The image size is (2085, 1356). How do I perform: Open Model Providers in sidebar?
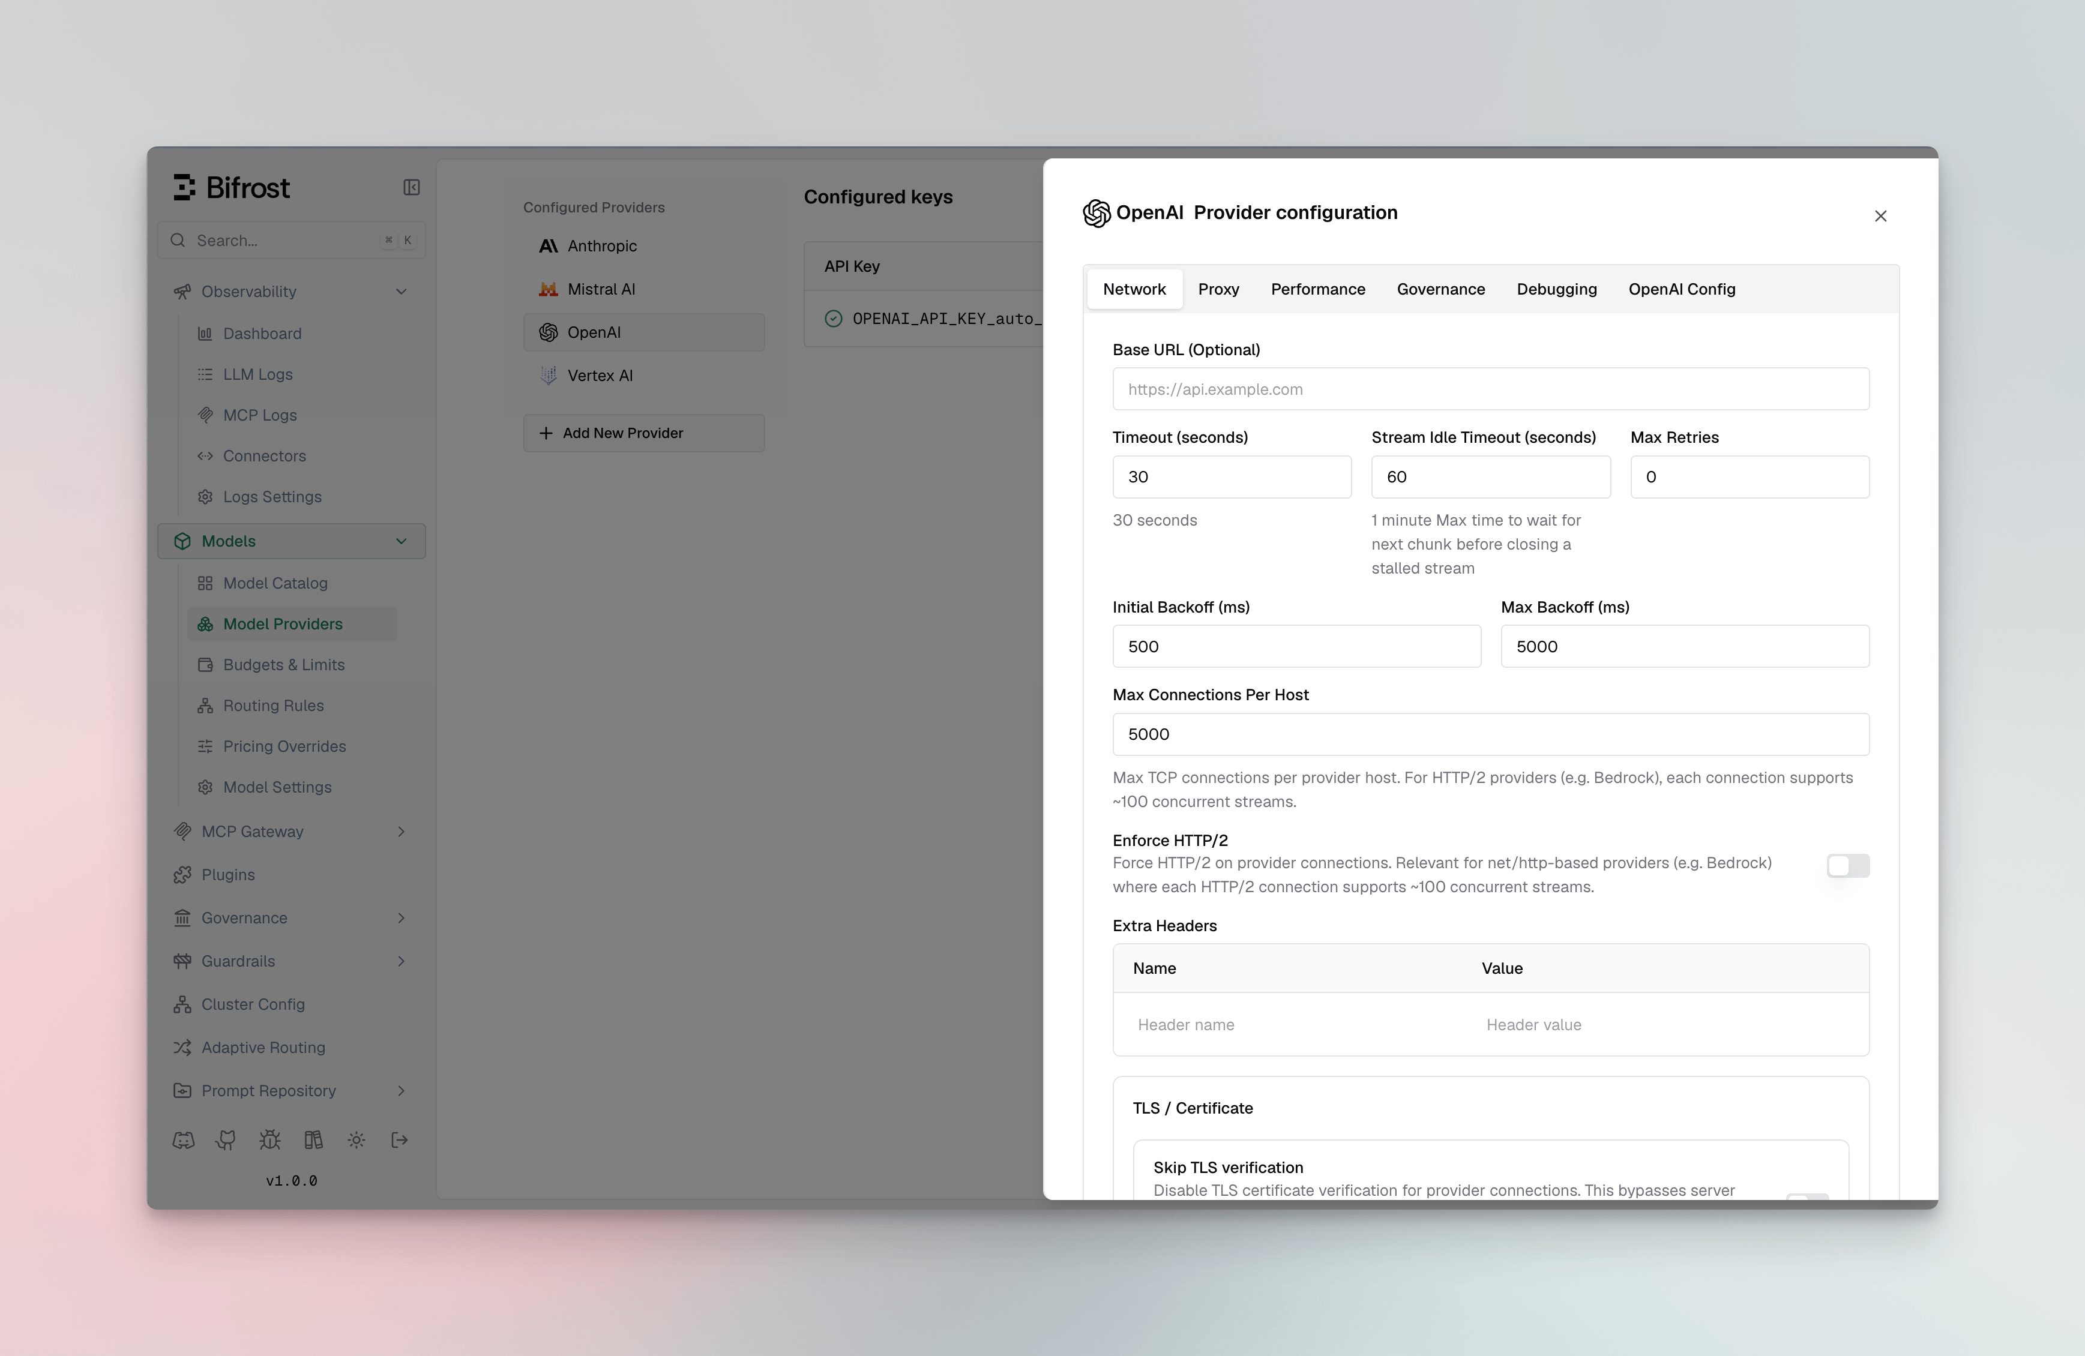pos(293,625)
